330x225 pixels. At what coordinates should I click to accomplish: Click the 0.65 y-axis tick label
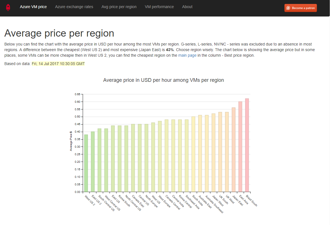(x=77, y=94)
